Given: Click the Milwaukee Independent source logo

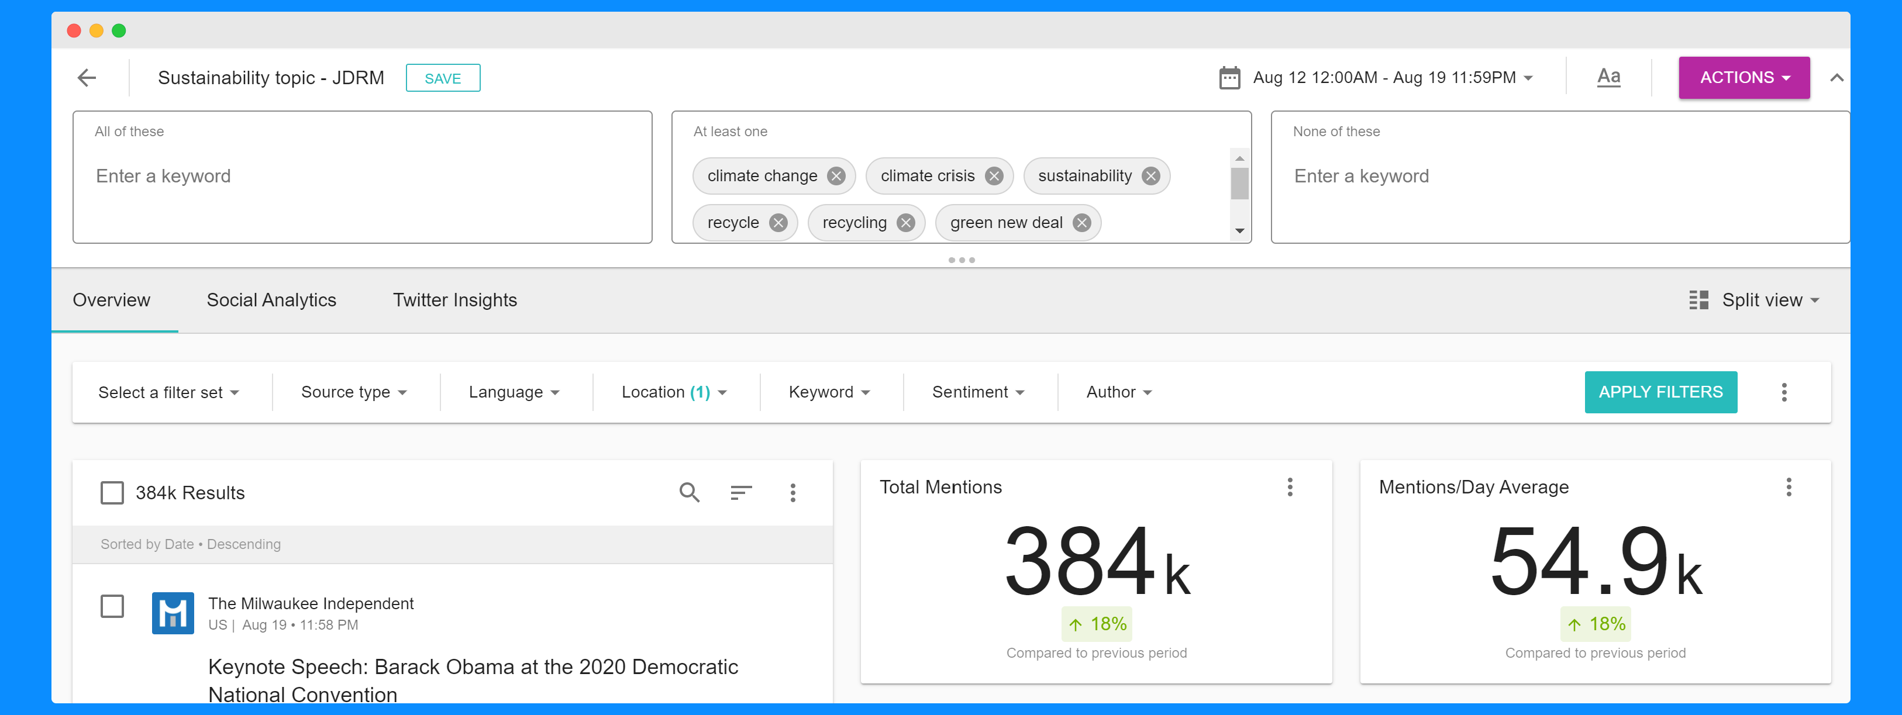Looking at the screenshot, I should tap(173, 613).
